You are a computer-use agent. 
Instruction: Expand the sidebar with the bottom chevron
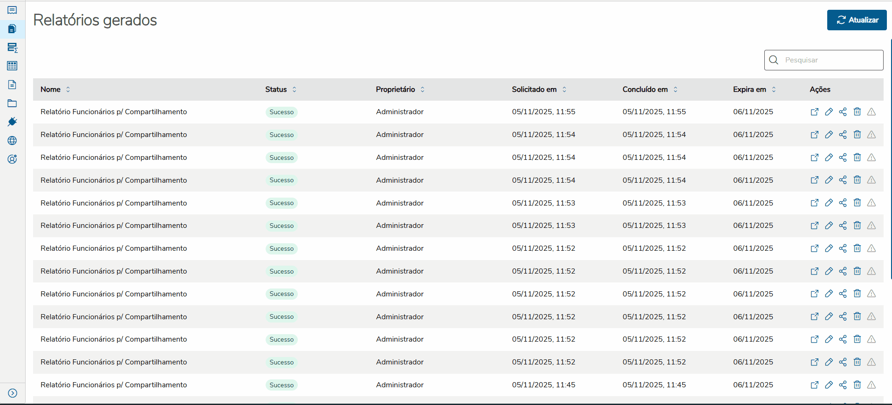click(13, 393)
